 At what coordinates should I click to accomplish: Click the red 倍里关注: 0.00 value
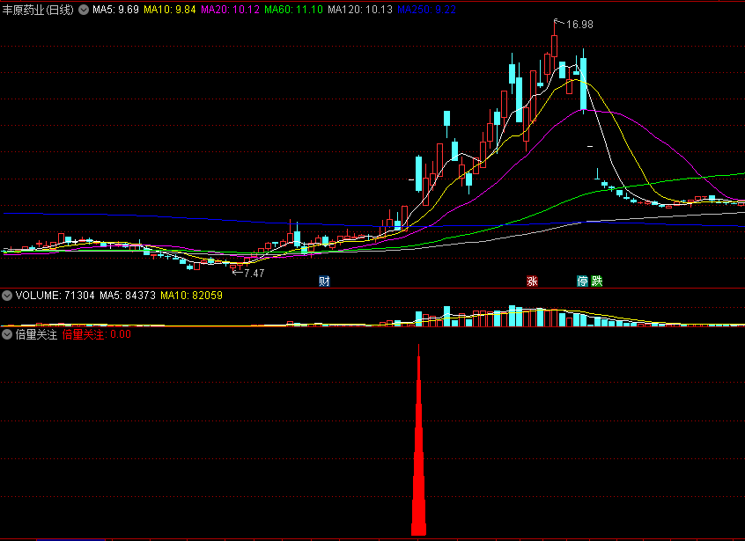tap(97, 334)
